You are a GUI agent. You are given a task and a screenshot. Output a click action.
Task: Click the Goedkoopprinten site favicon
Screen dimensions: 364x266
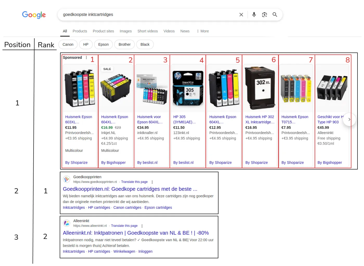(x=67, y=179)
